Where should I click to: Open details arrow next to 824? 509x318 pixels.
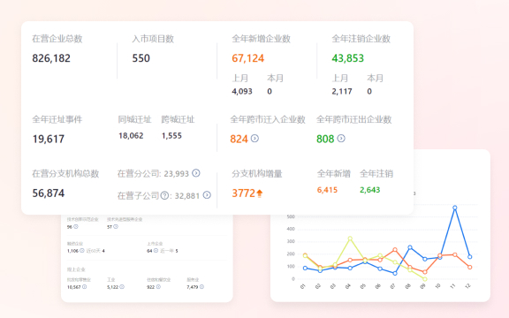point(254,139)
